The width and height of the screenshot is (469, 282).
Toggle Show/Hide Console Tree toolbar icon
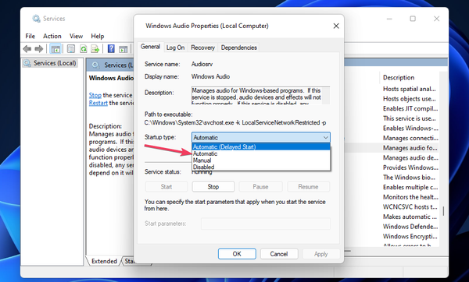pos(55,48)
